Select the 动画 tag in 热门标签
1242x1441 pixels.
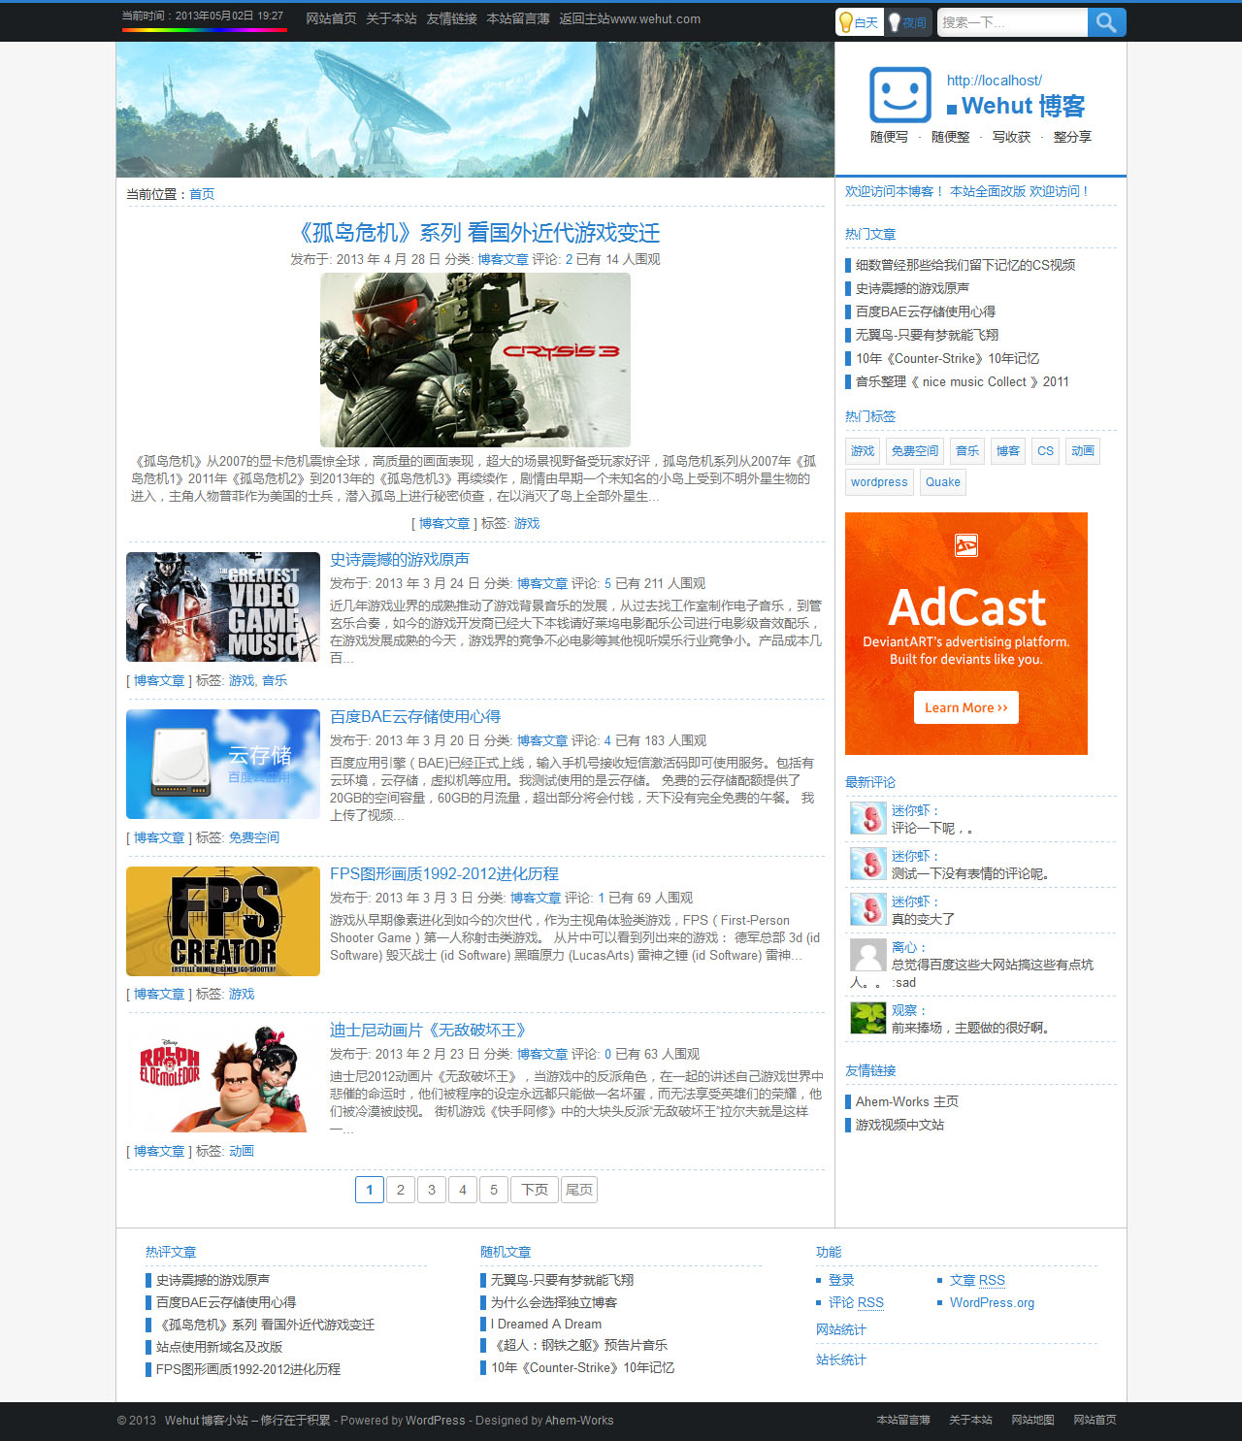click(x=1083, y=451)
